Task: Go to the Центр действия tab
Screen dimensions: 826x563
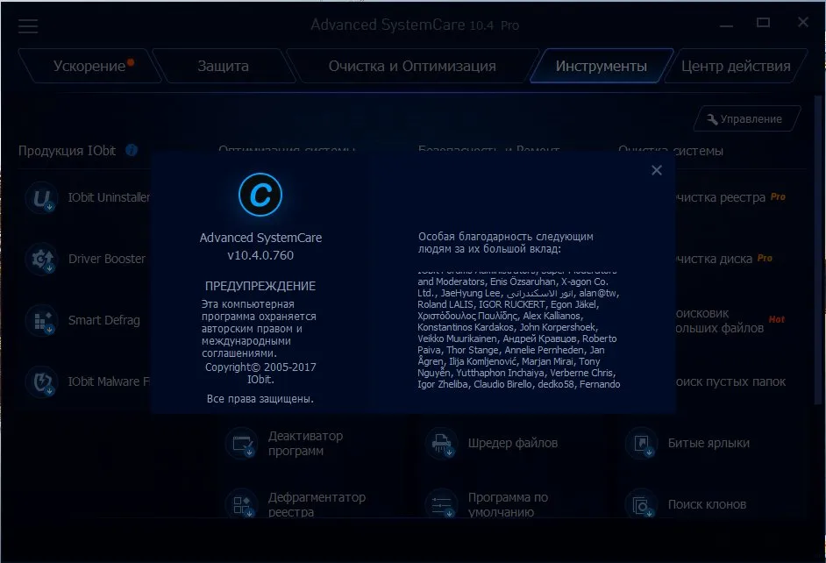Action: (x=736, y=66)
